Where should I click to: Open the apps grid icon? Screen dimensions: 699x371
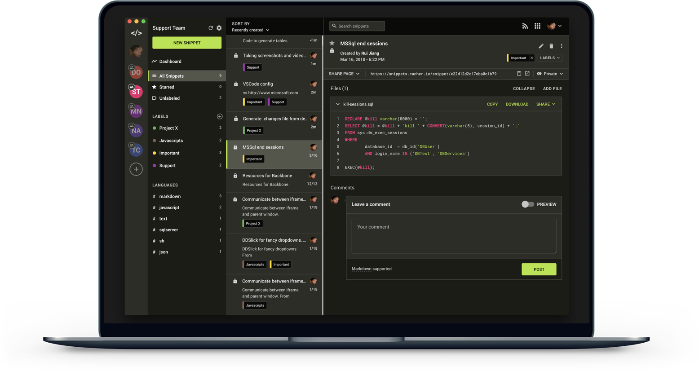pyautogui.click(x=537, y=26)
